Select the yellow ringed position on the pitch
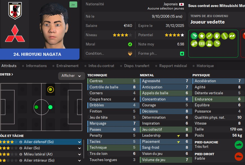245x165 pixels. 50,90
